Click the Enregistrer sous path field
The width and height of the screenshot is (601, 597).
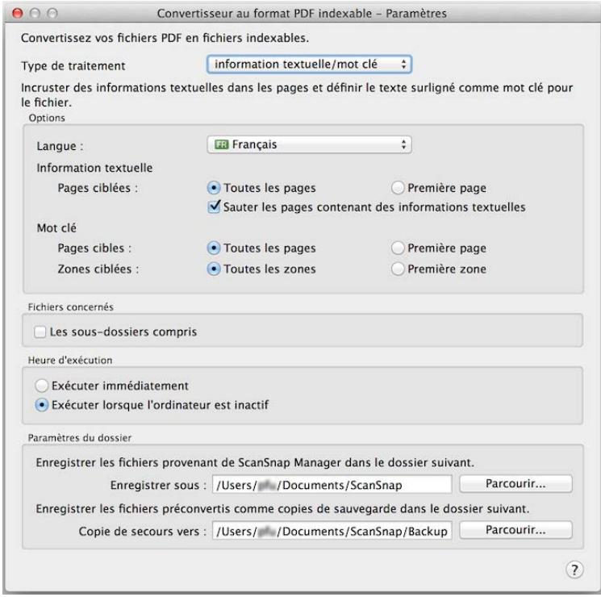(332, 485)
